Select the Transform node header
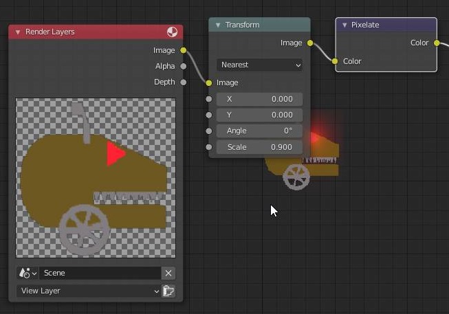 [x=259, y=25]
